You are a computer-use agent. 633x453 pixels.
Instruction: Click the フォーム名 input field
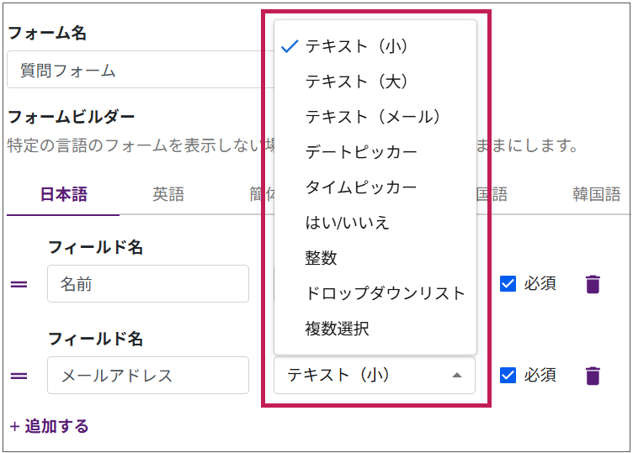(135, 71)
